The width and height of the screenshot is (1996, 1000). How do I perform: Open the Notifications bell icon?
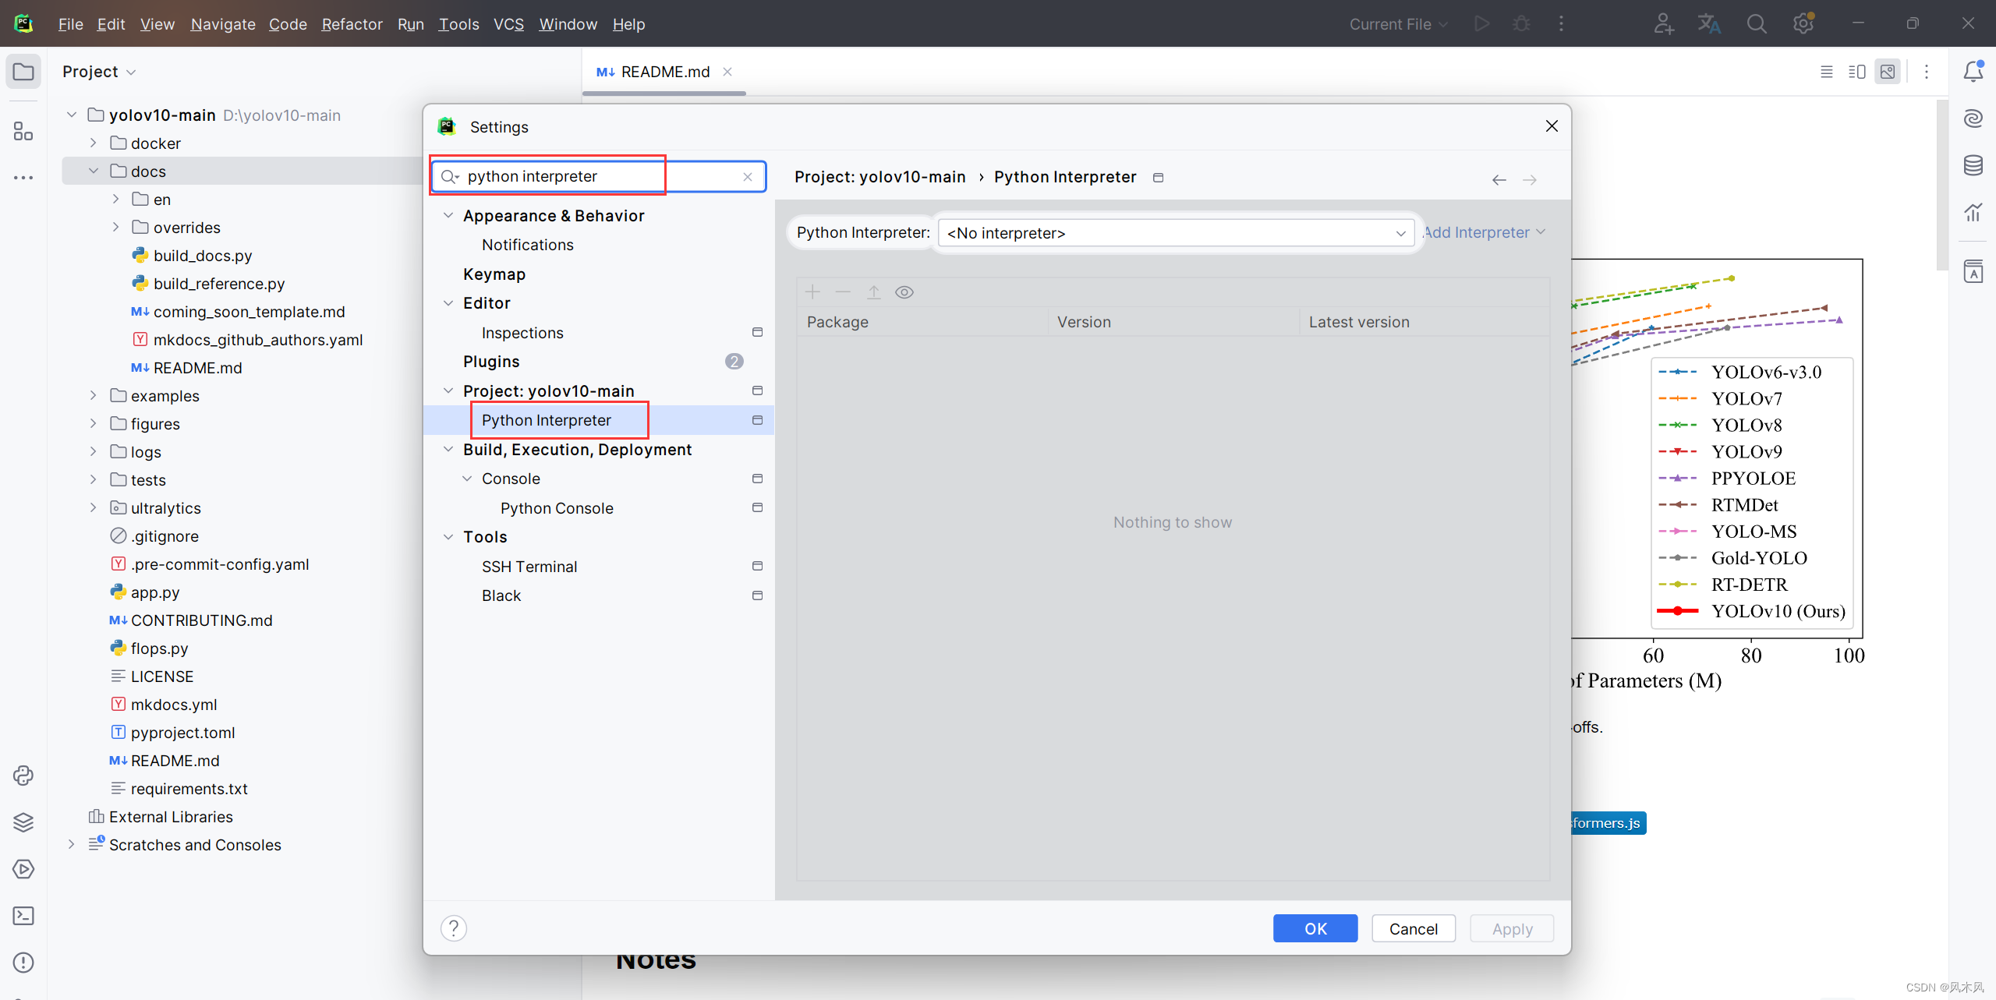click(x=1973, y=72)
